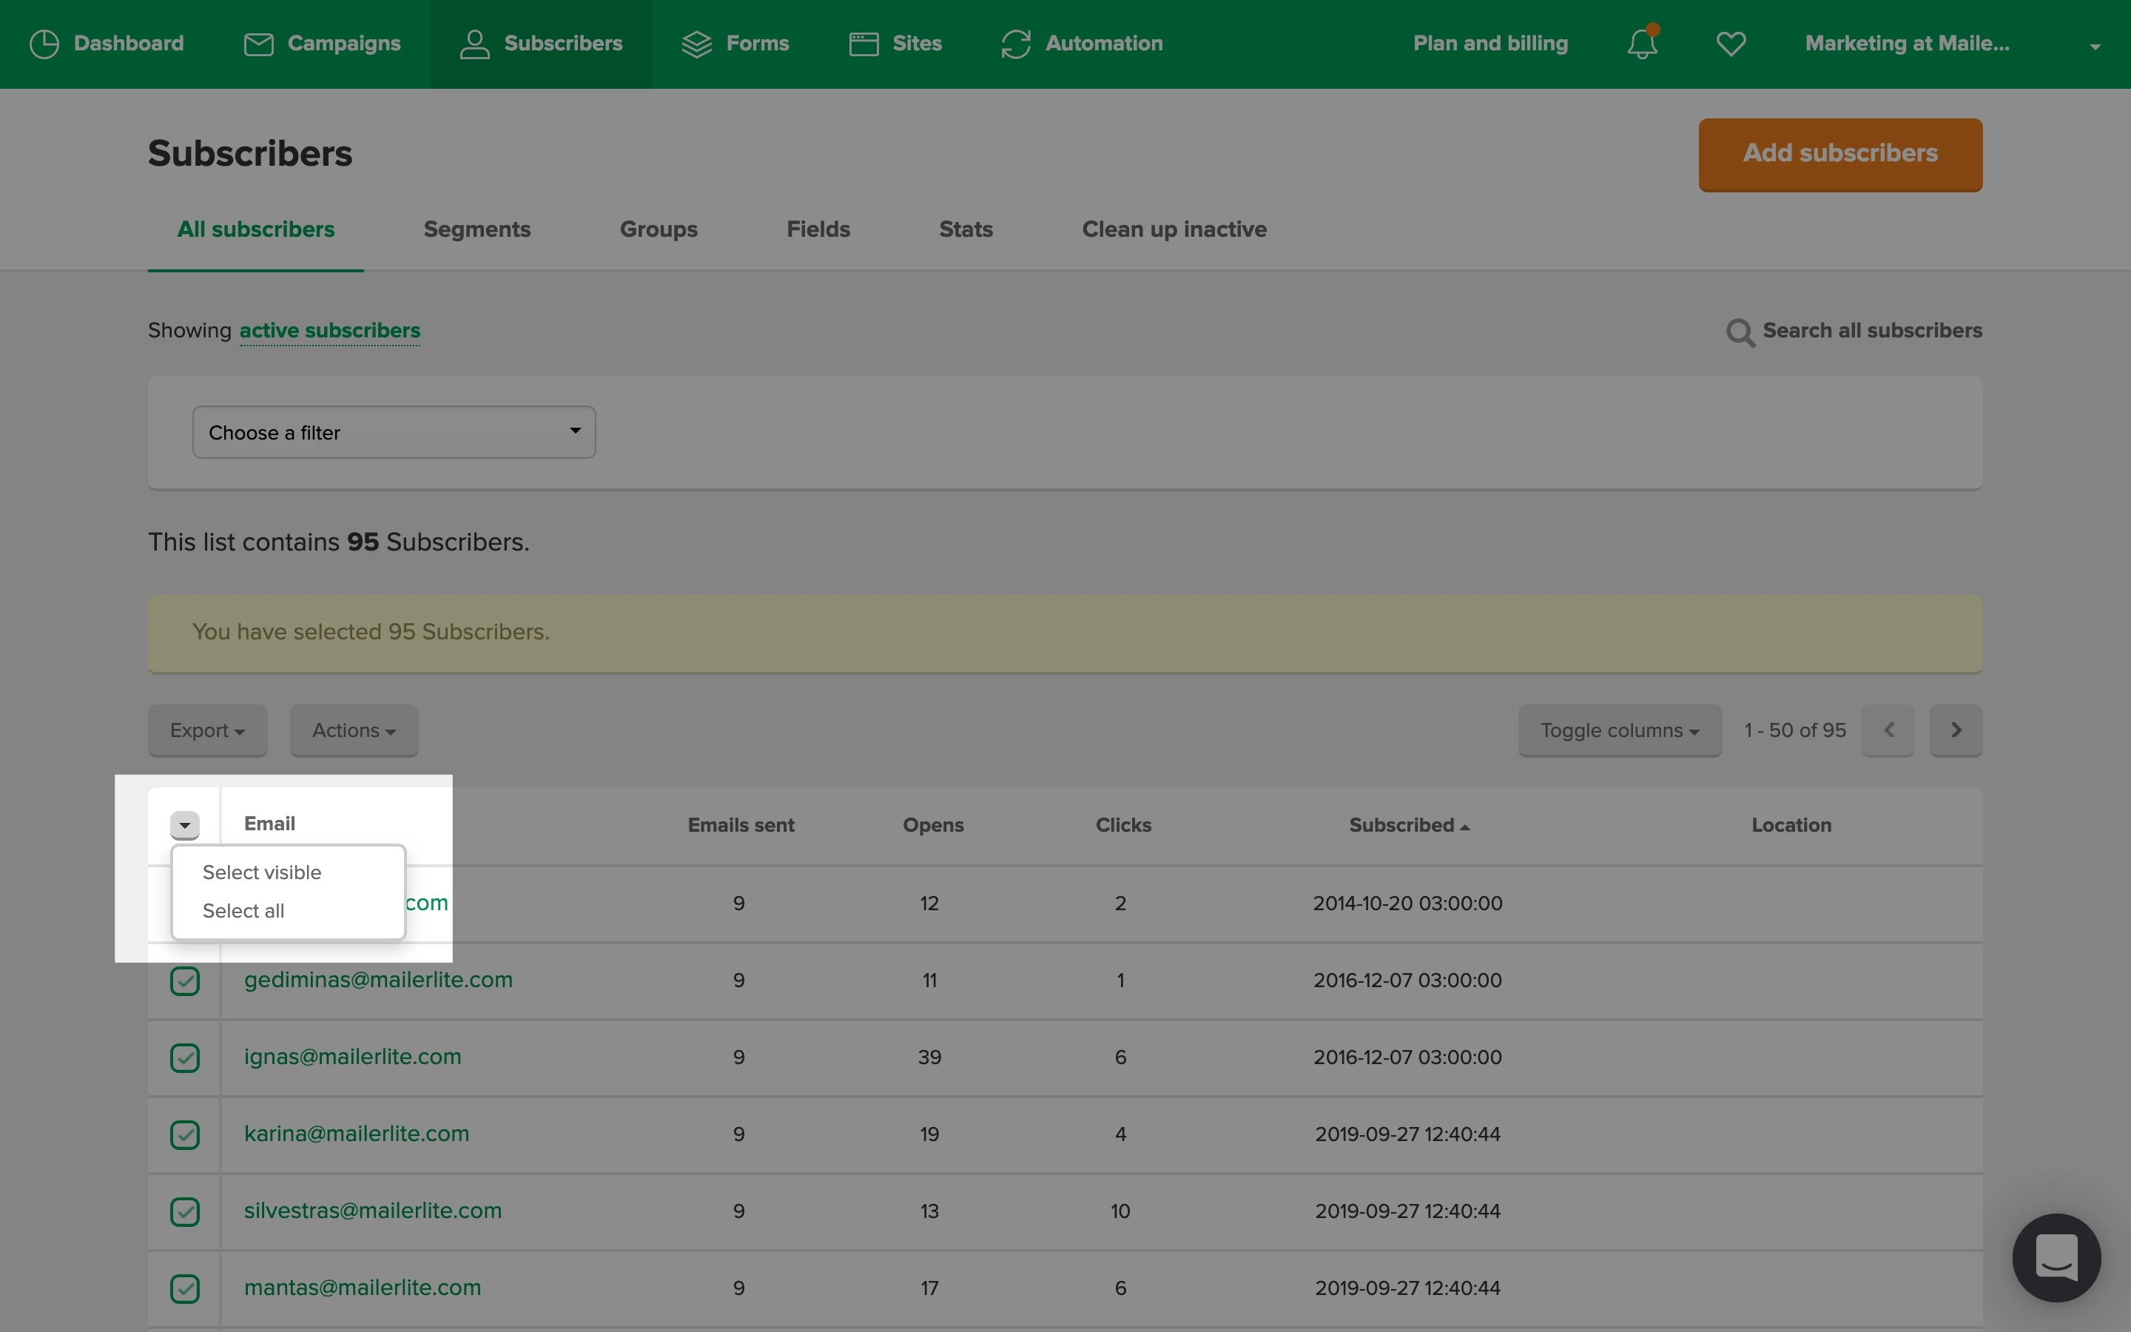2131x1332 pixels.
Task: Open the chat support bubble
Action: (x=2056, y=1257)
